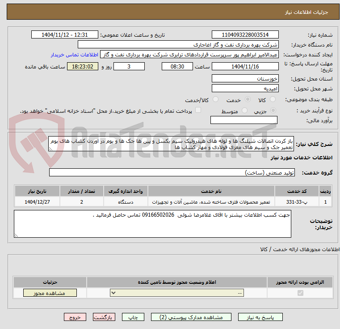Click the واحد اندازه گیری column header
This screenshot has width=340, height=329.
[126, 191]
